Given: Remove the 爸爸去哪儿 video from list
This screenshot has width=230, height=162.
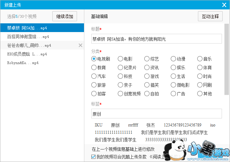Looking at the screenshot, I should [80, 45].
